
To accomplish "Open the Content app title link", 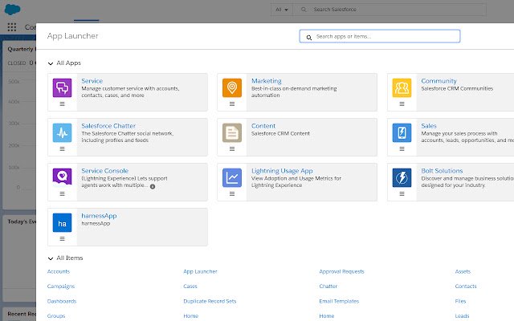I will pos(263,126).
